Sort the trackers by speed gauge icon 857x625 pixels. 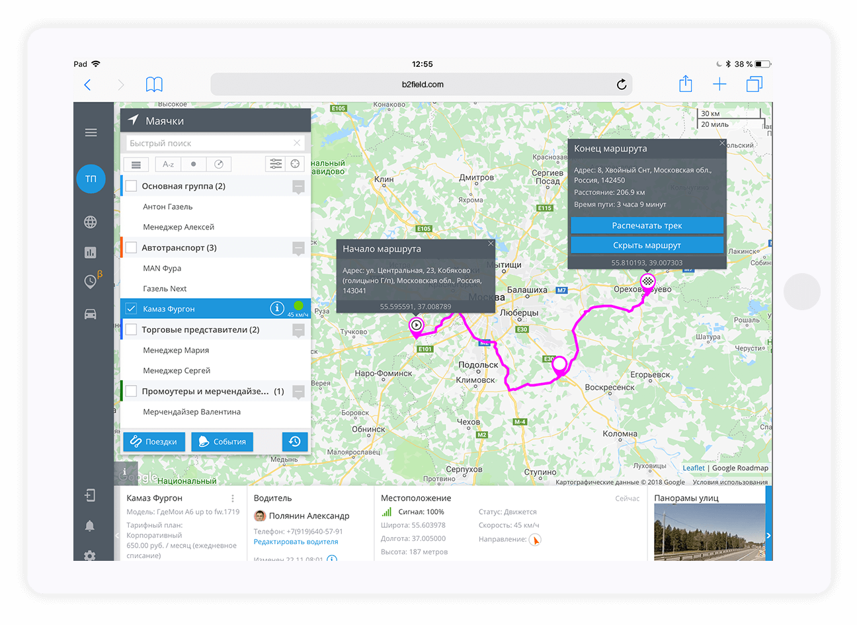click(219, 164)
